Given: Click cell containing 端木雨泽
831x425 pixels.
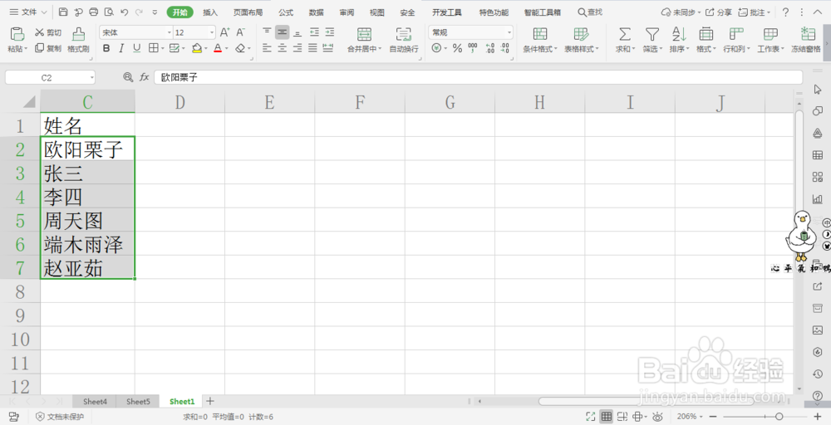Looking at the screenshot, I should pyautogui.click(x=87, y=245).
